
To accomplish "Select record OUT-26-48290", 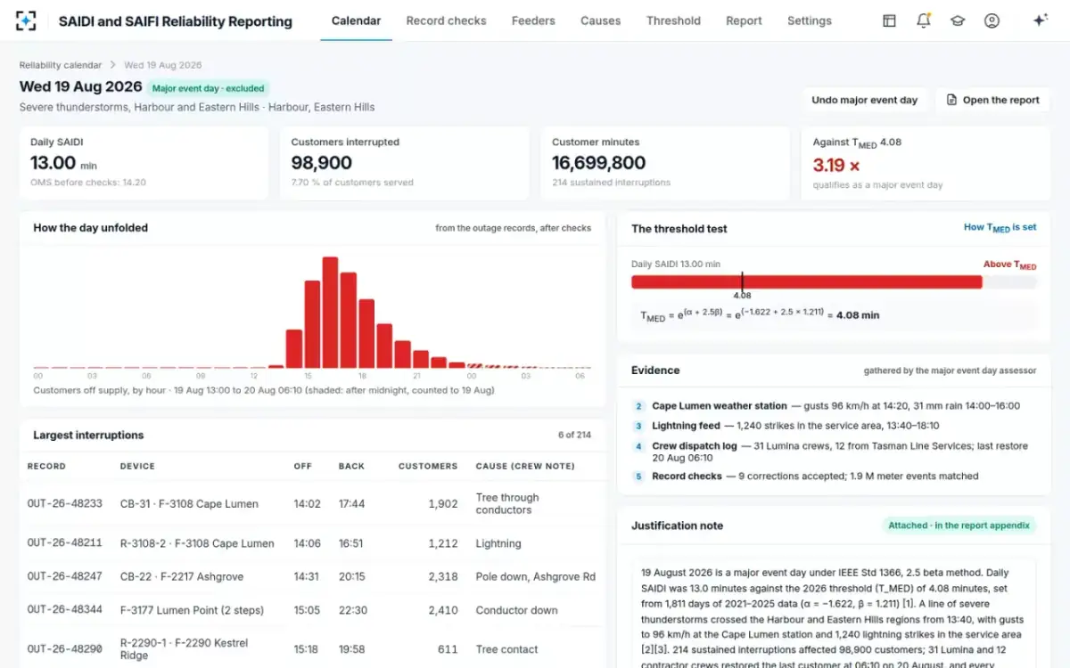I will tap(64, 648).
